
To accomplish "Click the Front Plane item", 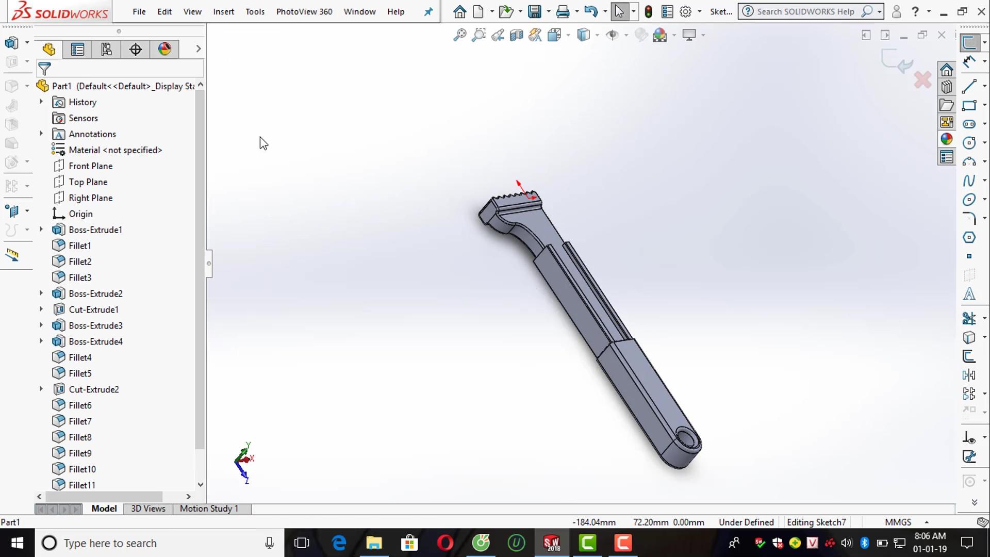I will [90, 166].
